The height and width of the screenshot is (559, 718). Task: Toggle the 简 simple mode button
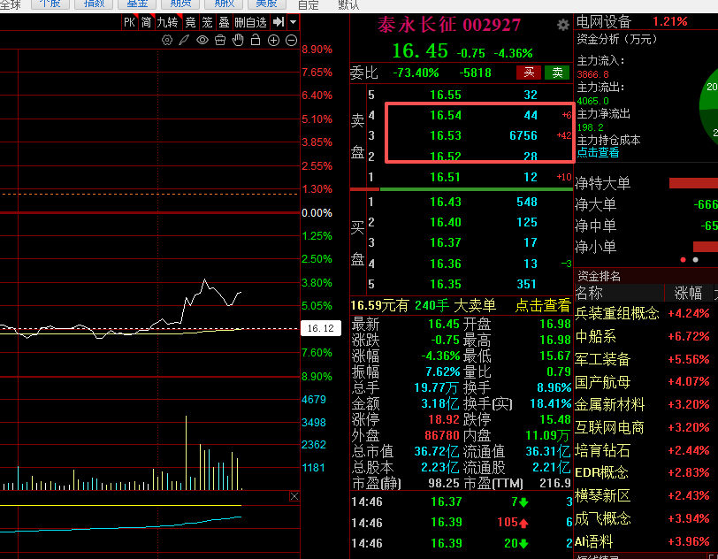click(x=146, y=22)
